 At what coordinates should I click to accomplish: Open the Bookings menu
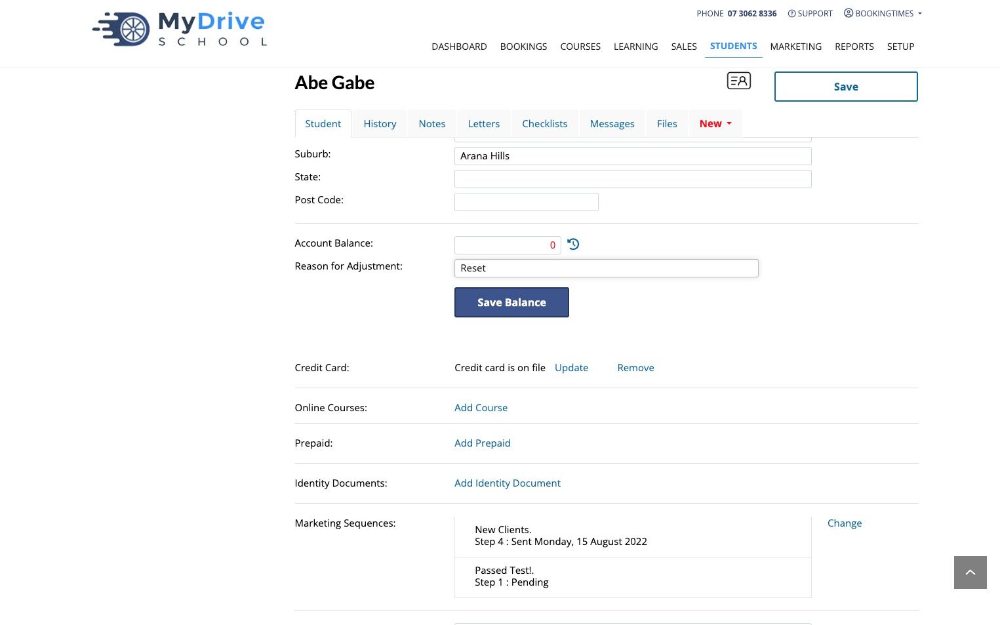(523, 47)
